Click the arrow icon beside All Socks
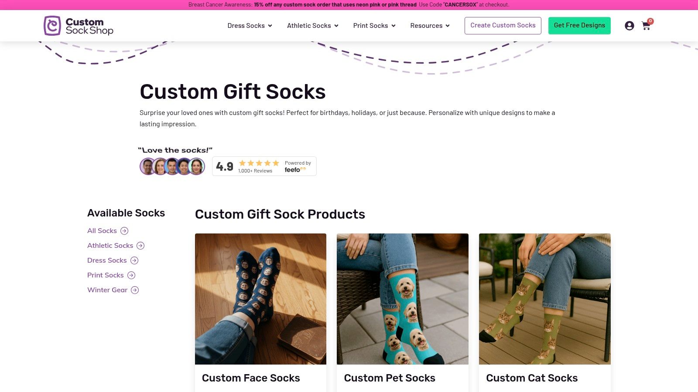 click(x=125, y=231)
